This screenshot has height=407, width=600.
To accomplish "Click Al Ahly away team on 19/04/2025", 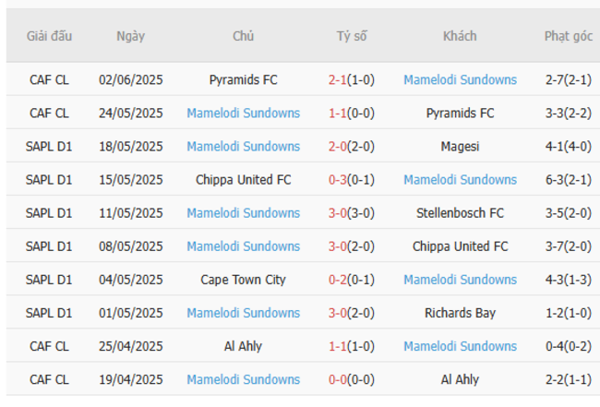I will (x=460, y=379).
